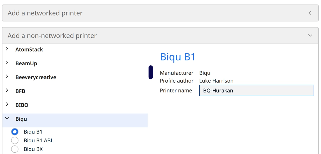
Task: Click the non-networked printer header arrow icon
Action: [310, 36]
